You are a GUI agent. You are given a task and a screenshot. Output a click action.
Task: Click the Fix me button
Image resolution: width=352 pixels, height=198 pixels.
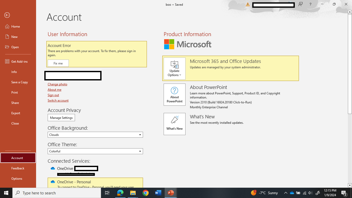(x=58, y=63)
